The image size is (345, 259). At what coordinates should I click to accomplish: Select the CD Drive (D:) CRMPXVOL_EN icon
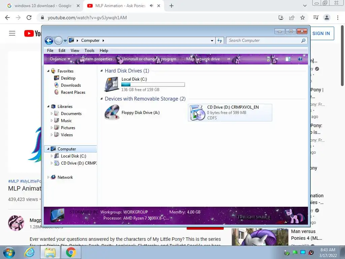(x=197, y=113)
